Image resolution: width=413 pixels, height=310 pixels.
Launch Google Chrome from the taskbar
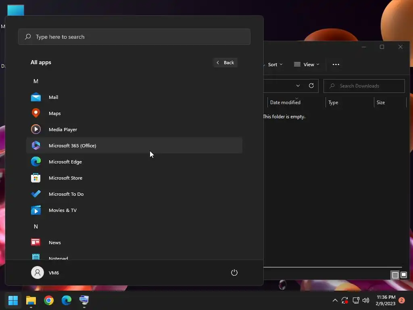coord(49,300)
